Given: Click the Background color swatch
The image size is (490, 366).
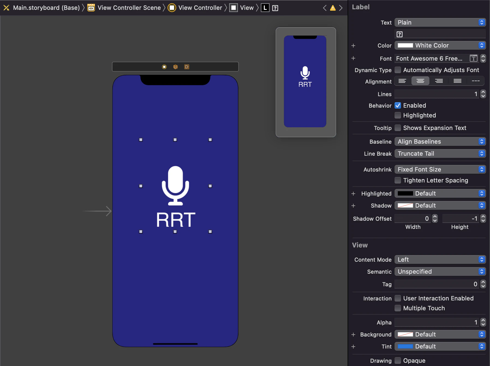Looking at the screenshot, I should tap(405, 335).
